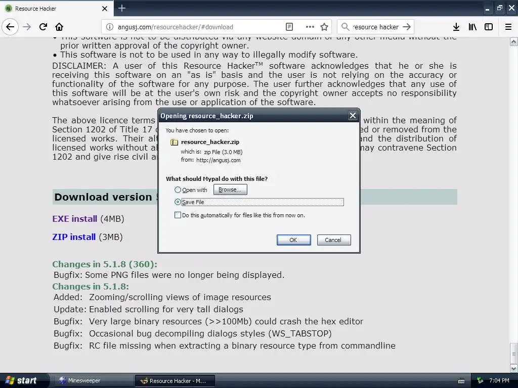Click the Browse... button
Screen dimensions: 518x388
(x=230, y=190)
